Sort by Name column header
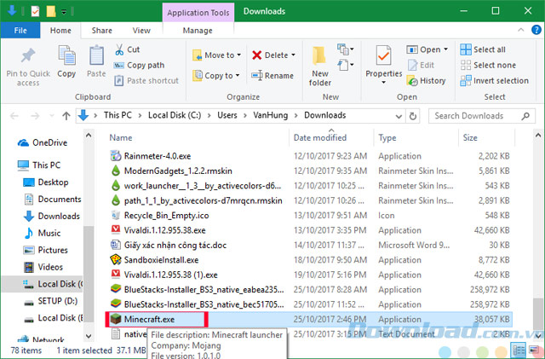The image size is (545, 359). pos(121,138)
